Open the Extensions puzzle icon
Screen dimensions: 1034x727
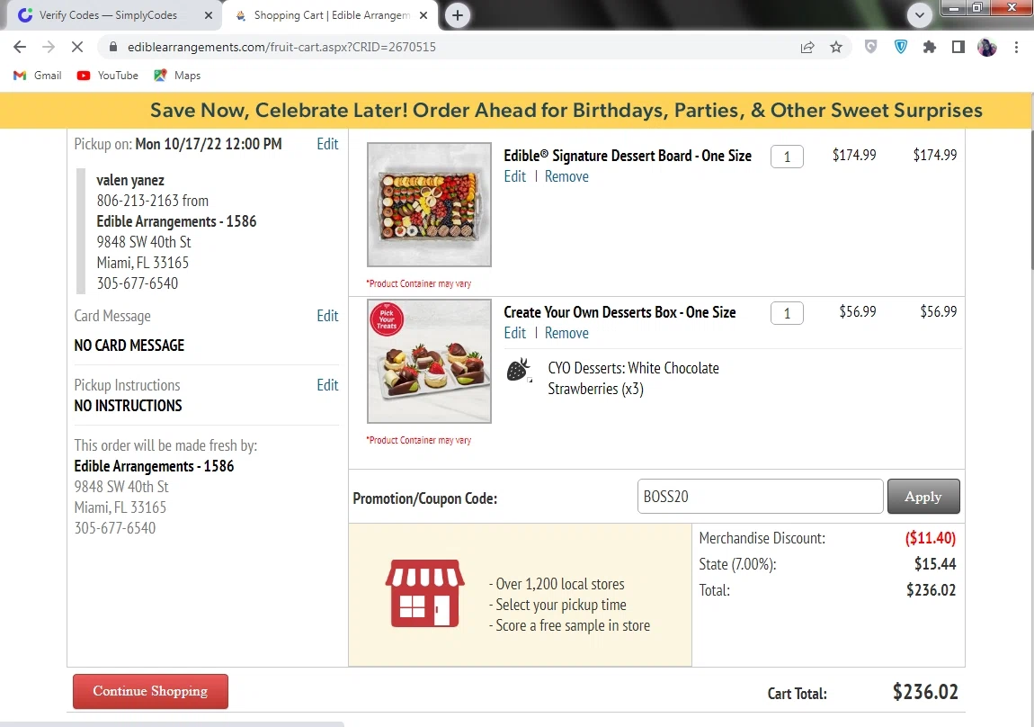point(930,47)
